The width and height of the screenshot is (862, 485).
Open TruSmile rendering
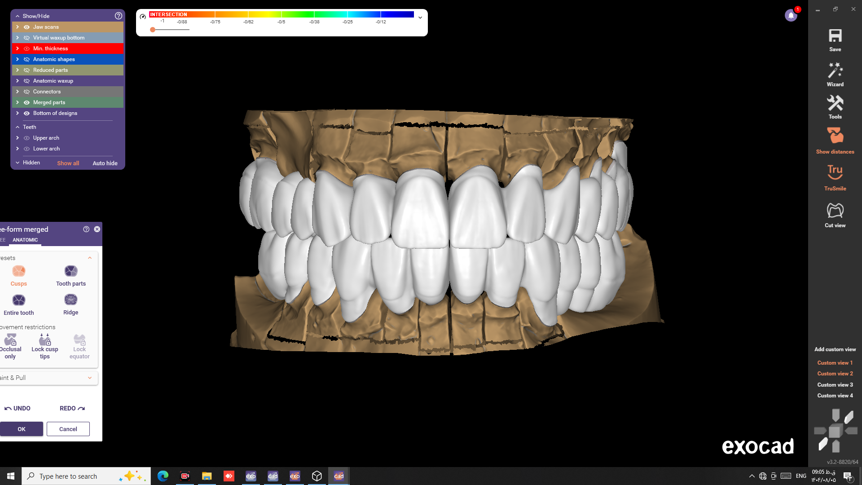(835, 172)
